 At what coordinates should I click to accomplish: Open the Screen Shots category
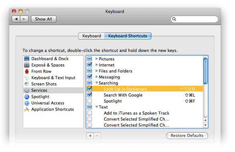[x=53, y=84]
